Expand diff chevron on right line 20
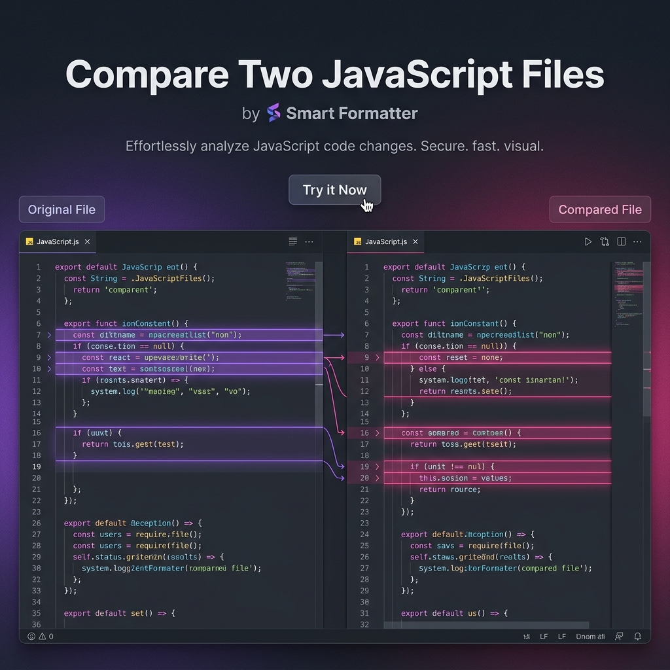This screenshot has height=670, width=670. pyautogui.click(x=378, y=478)
